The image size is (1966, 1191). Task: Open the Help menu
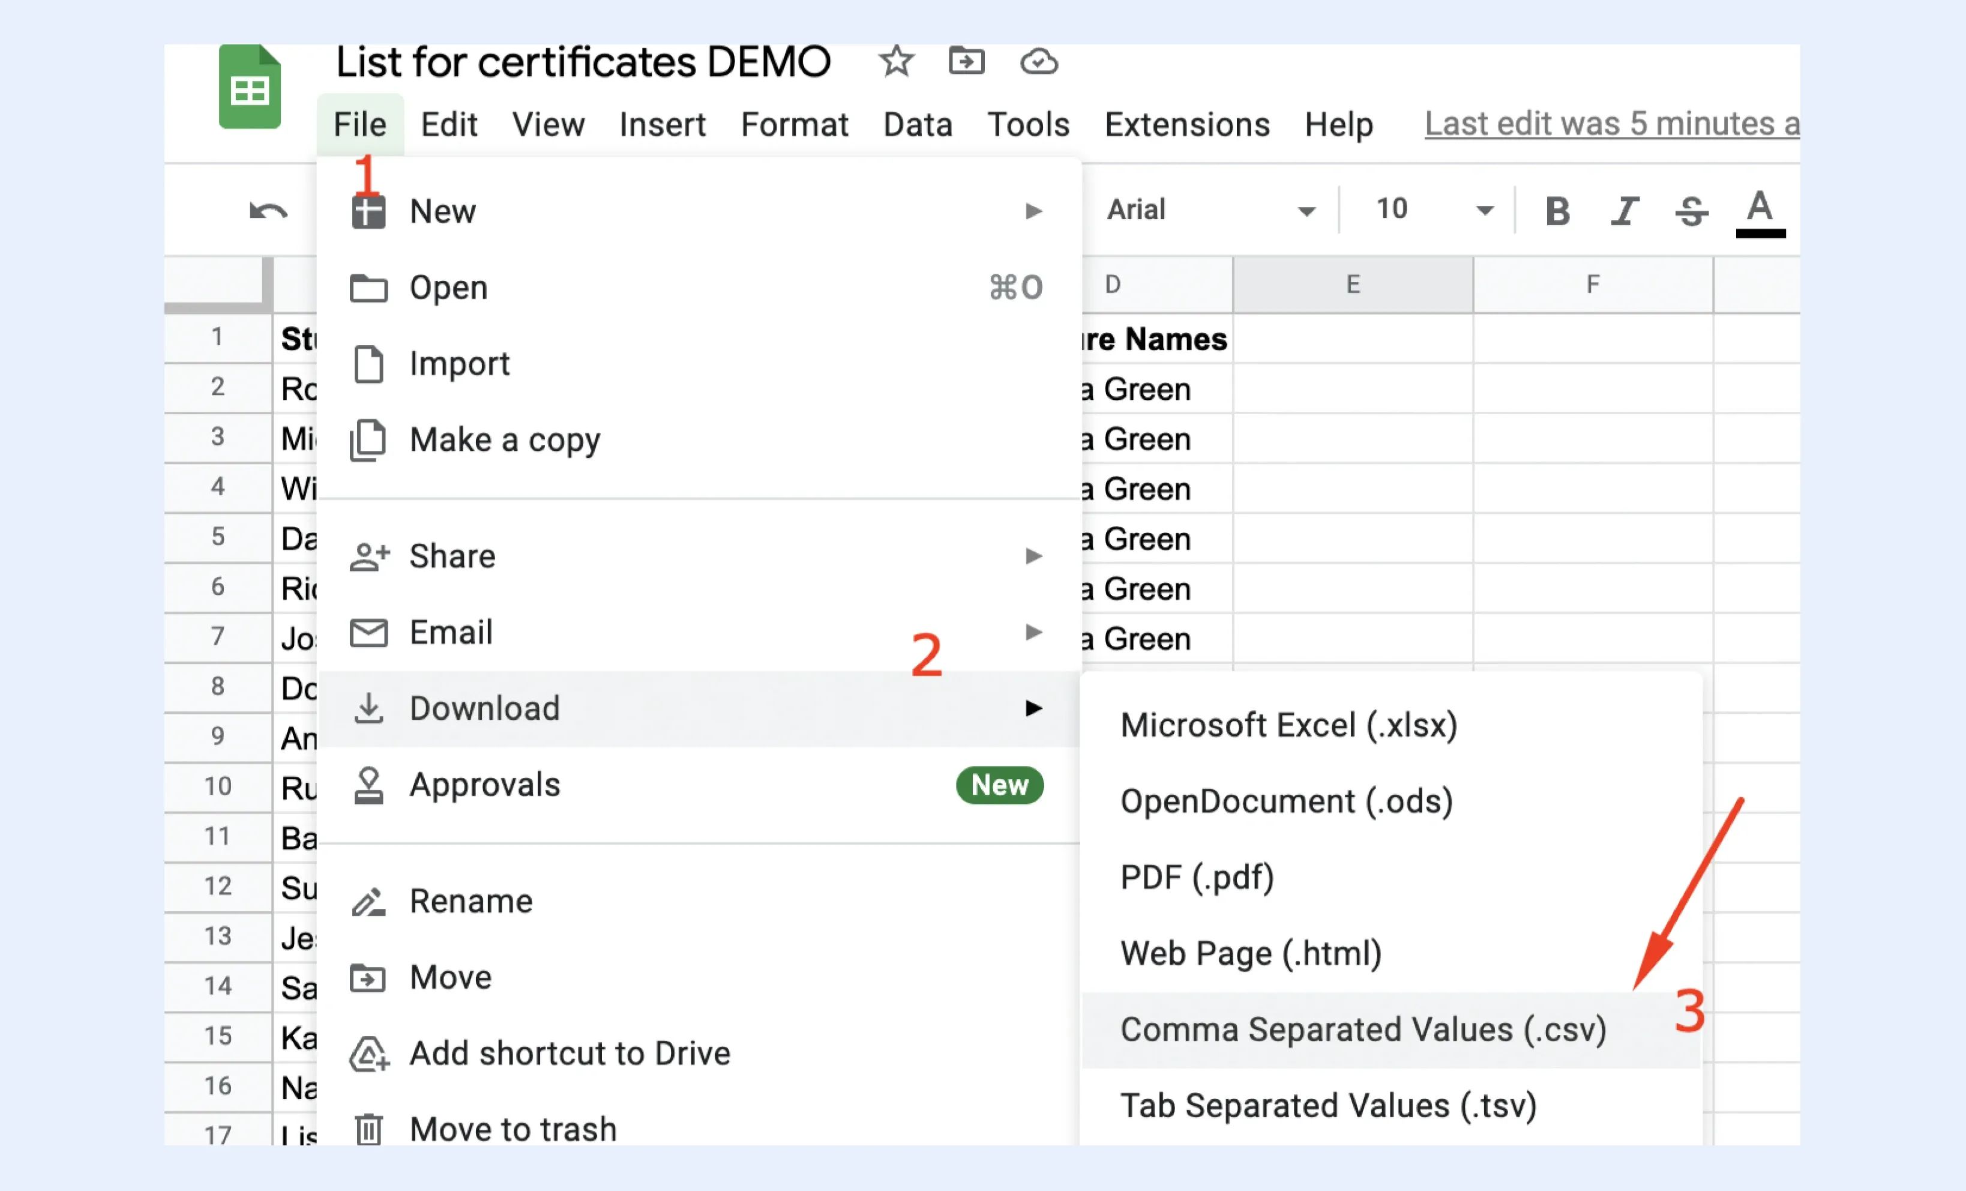coord(1339,124)
